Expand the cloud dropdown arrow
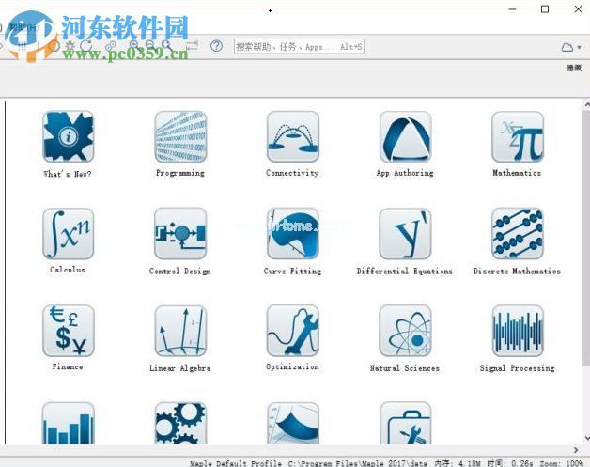 coord(580,47)
